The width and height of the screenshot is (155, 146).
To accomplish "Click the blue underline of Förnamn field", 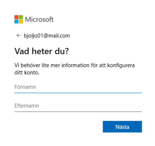I will point(78,93).
